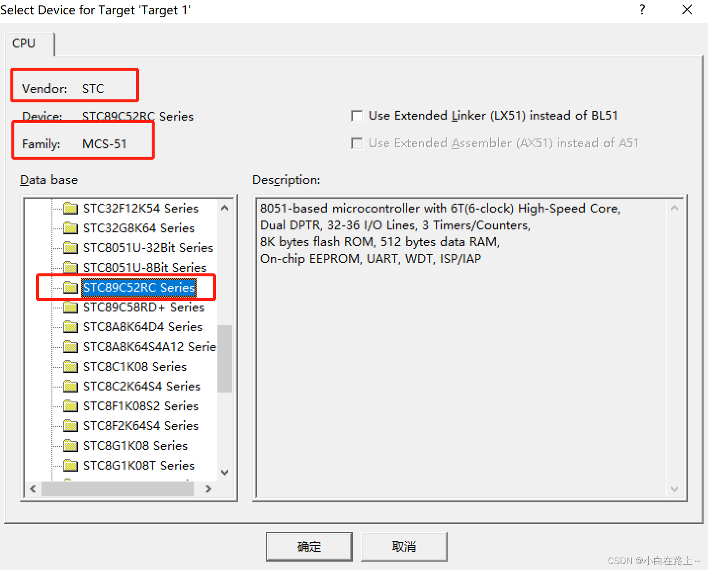Click folder icon of STC32G8K64 Series
Viewport: 708px width, 570px height.
[x=71, y=228]
